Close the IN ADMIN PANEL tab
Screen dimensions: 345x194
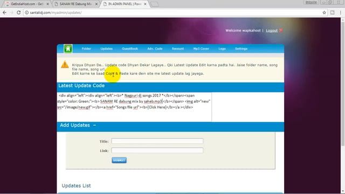click(x=145, y=4)
